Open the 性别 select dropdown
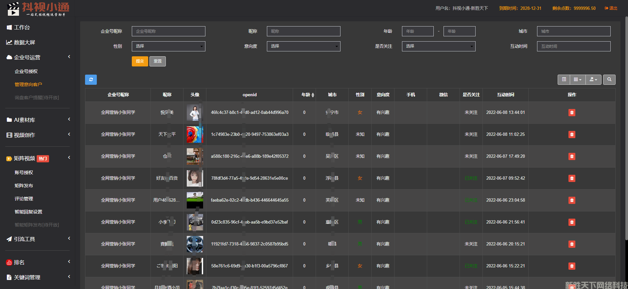Image resolution: width=628 pixels, height=289 pixels. pos(168,46)
